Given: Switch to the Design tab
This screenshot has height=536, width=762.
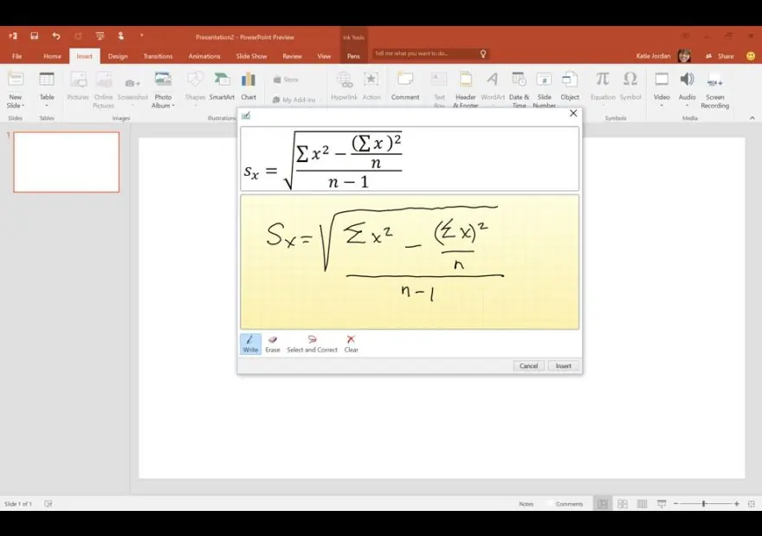Looking at the screenshot, I should (118, 56).
